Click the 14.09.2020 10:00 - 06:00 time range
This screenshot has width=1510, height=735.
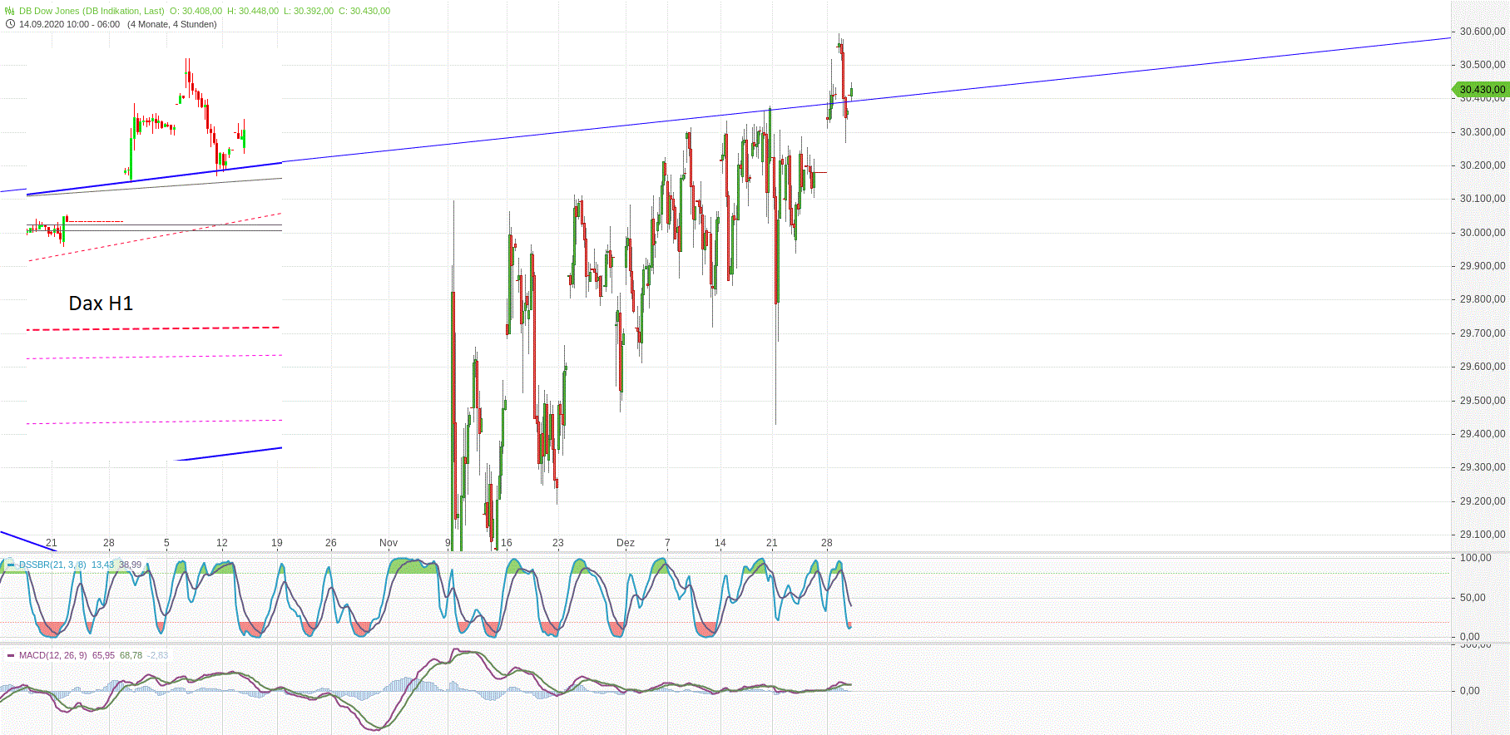[69, 24]
